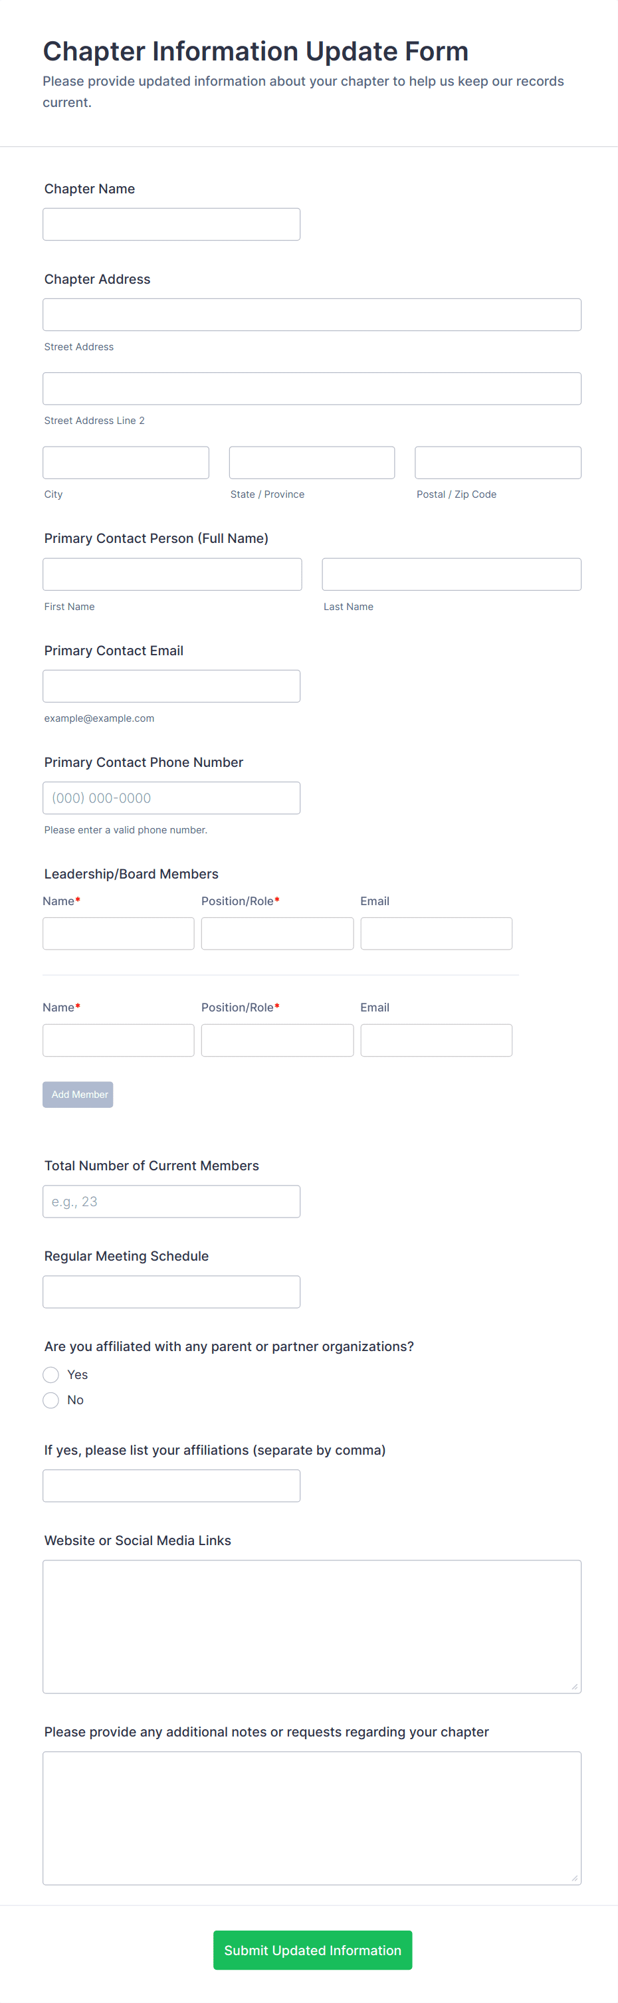Viewport: 618px width, 2003px height.
Task: Click the affiliations list input field
Action: tap(171, 1486)
